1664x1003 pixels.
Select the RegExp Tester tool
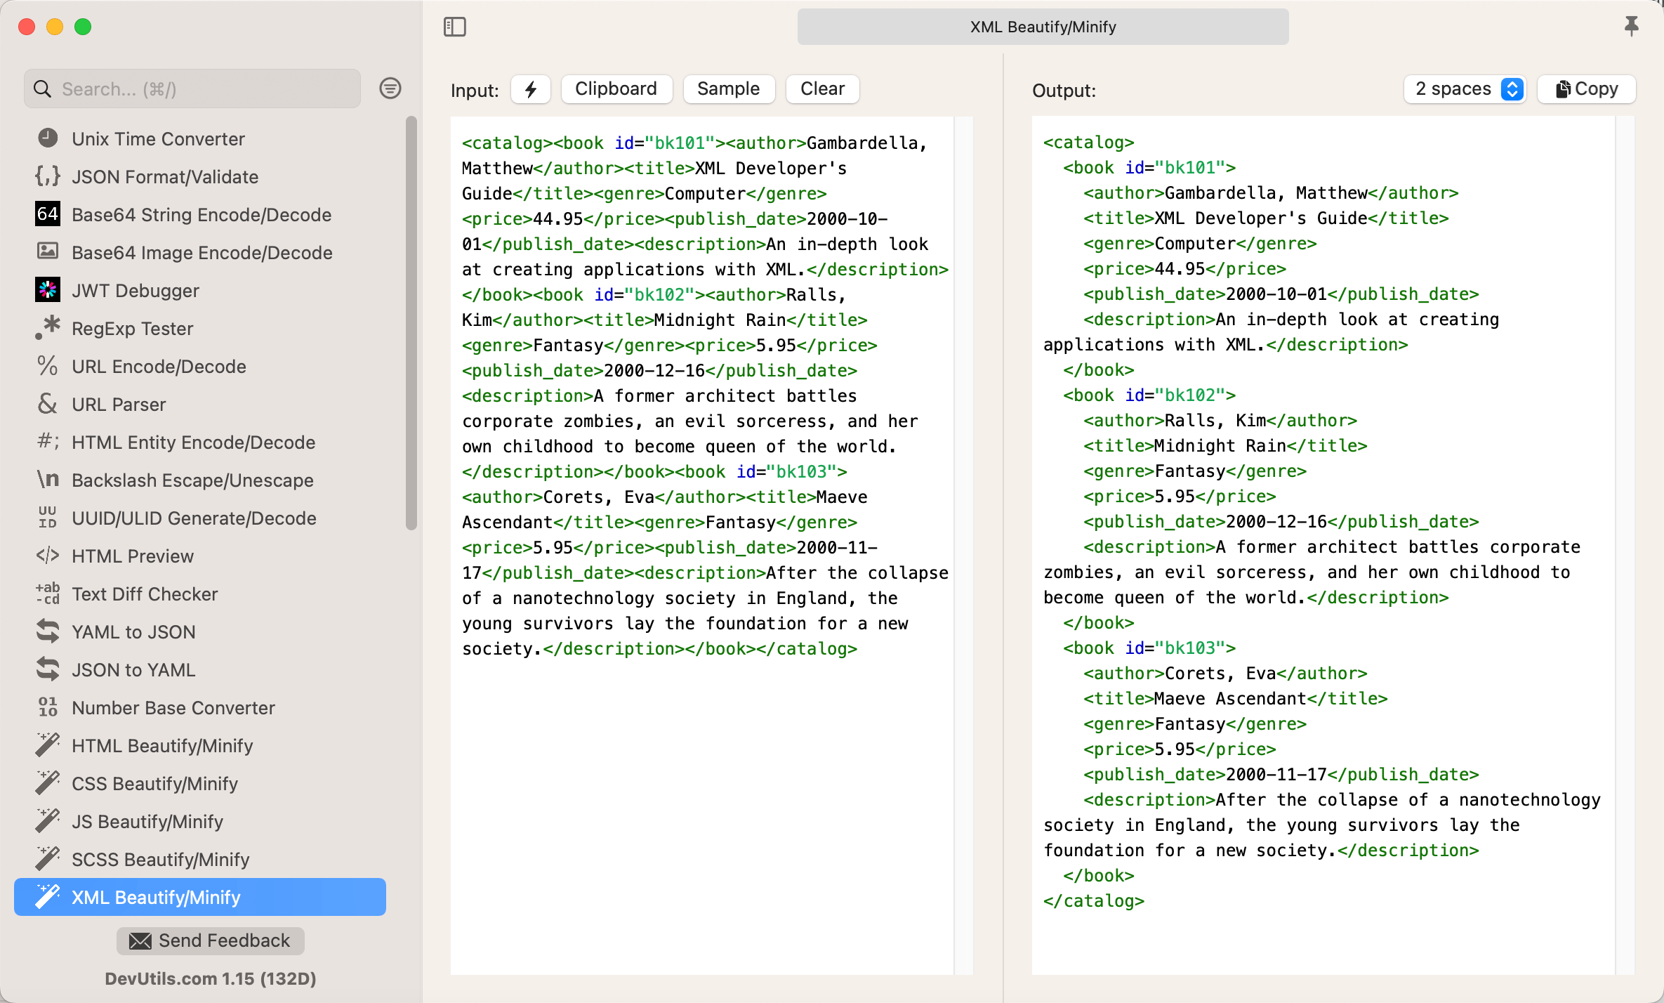coord(133,328)
